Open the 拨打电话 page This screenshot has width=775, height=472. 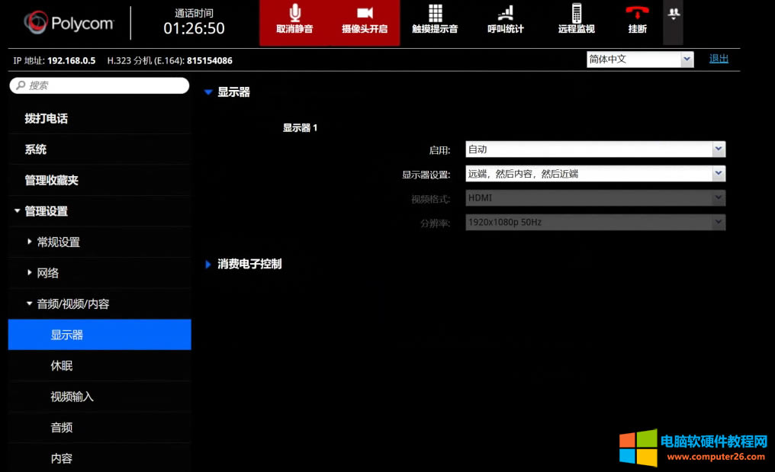(x=47, y=118)
